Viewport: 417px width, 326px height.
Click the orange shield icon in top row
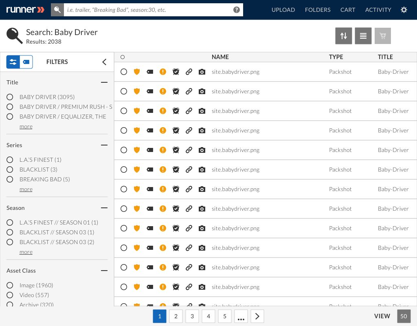coord(137,72)
